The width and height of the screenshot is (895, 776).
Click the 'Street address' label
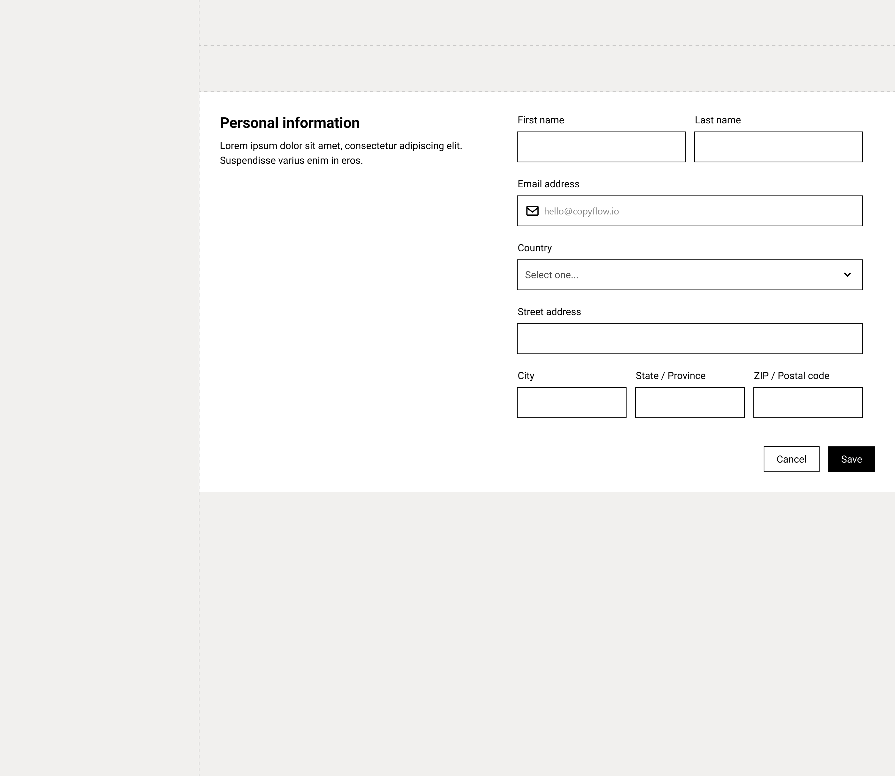[549, 312]
